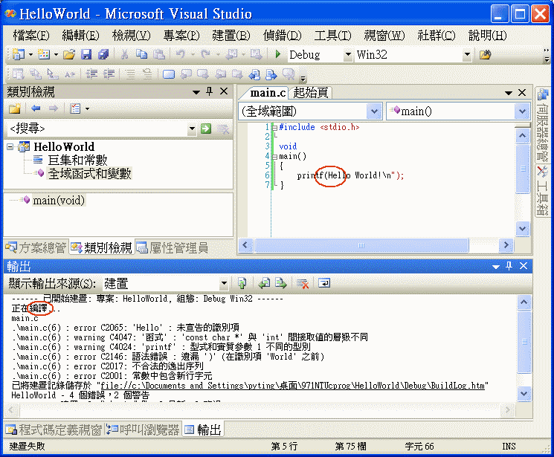
Task: Open the Edit menu (編輯)
Action: [80, 36]
